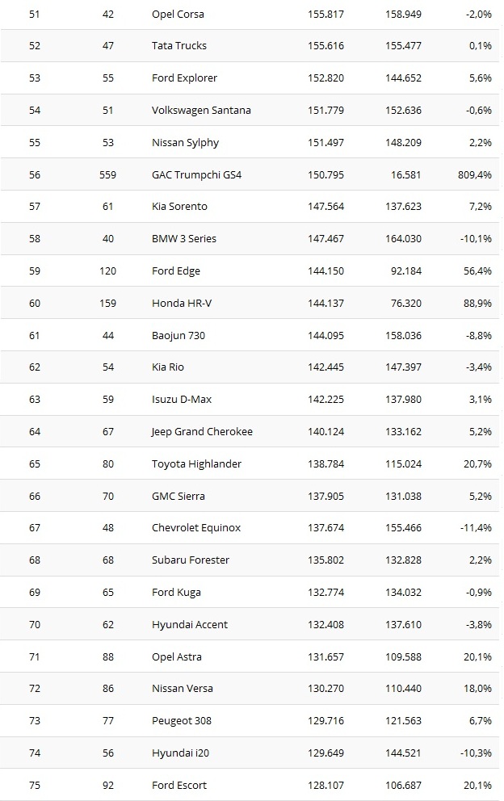Click the Ford Explorer entry
This screenshot has width=504, height=801.
(x=184, y=78)
